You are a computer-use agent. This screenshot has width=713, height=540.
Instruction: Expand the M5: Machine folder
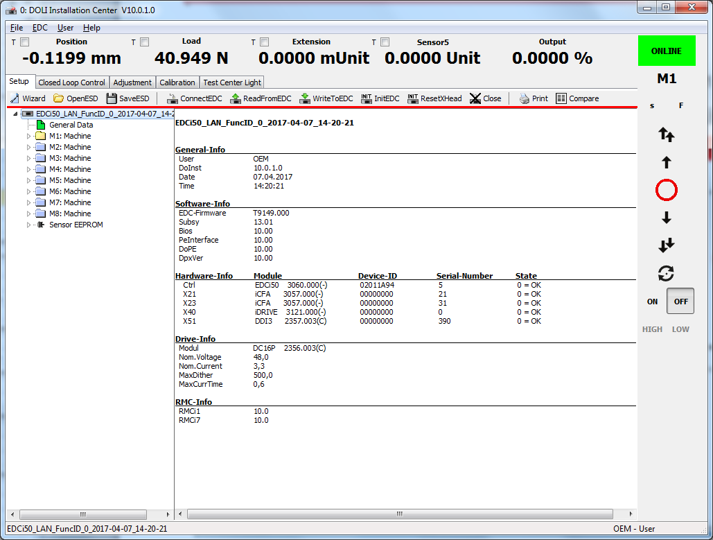pos(29,180)
